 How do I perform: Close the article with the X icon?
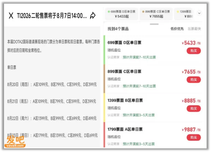pos(11,16)
